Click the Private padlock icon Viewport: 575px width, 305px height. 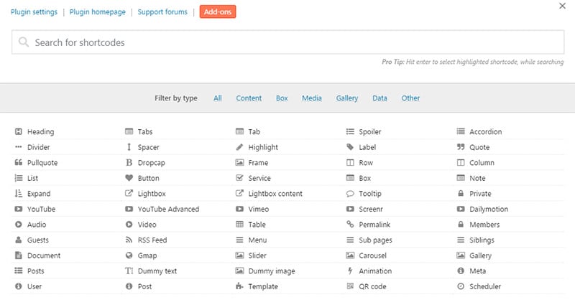(461, 194)
